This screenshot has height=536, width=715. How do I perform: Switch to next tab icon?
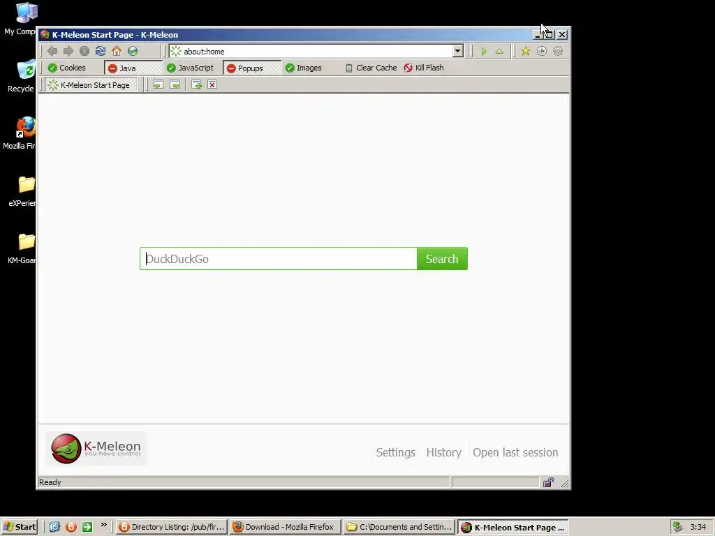pyautogui.click(x=175, y=84)
